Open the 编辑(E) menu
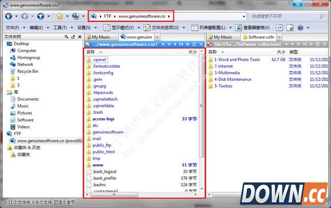Screen dimensions: 331x208 point(36,27)
